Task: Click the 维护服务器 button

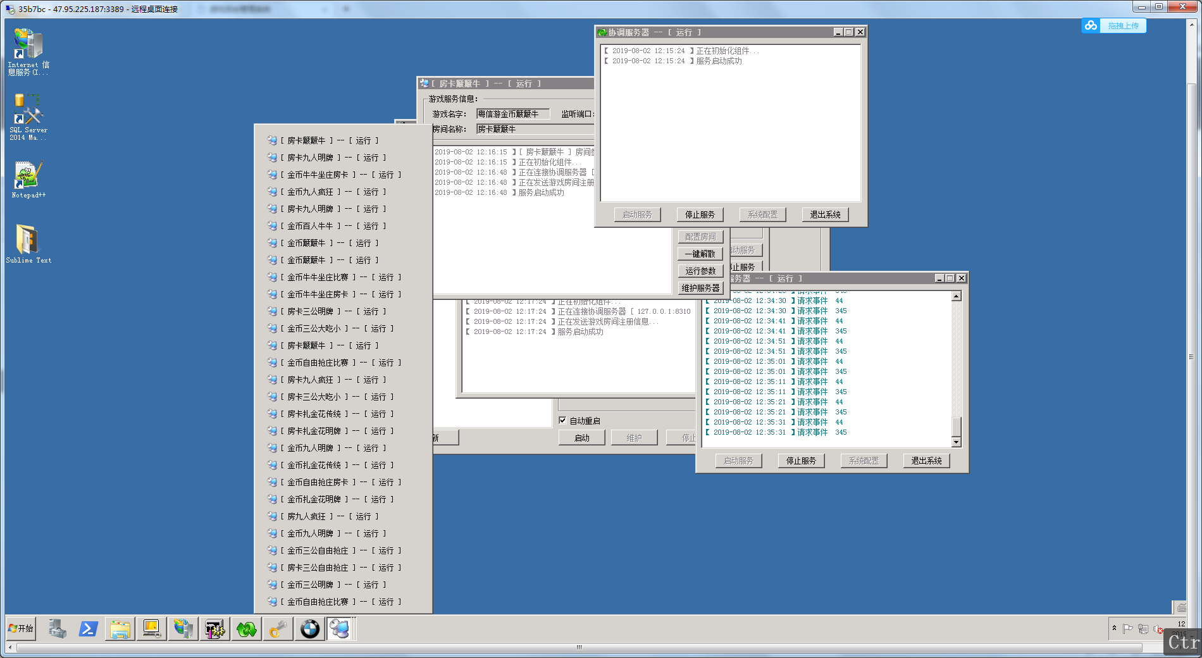Action: pos(700,289)
